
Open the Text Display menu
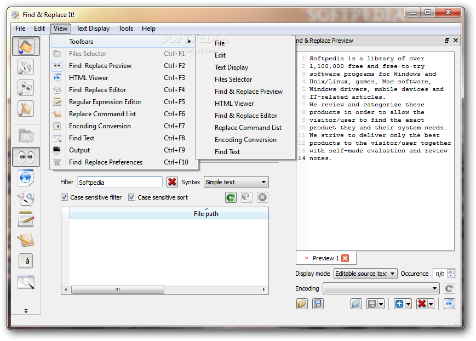pos(93,29)
